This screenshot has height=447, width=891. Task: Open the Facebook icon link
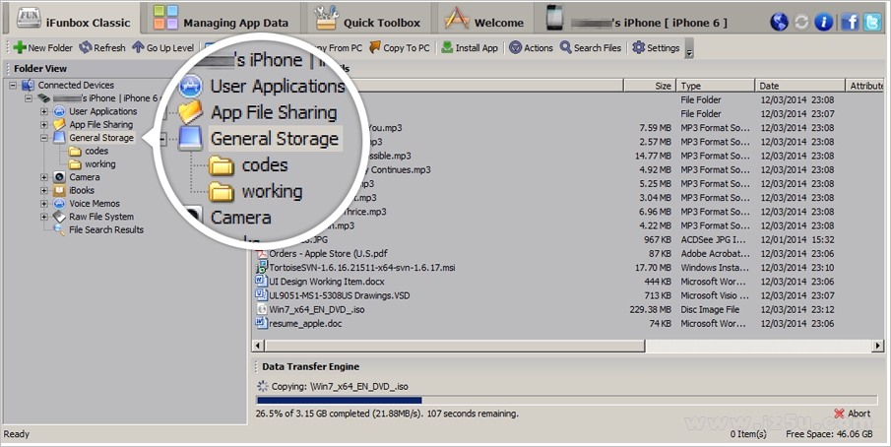point(850,22)
